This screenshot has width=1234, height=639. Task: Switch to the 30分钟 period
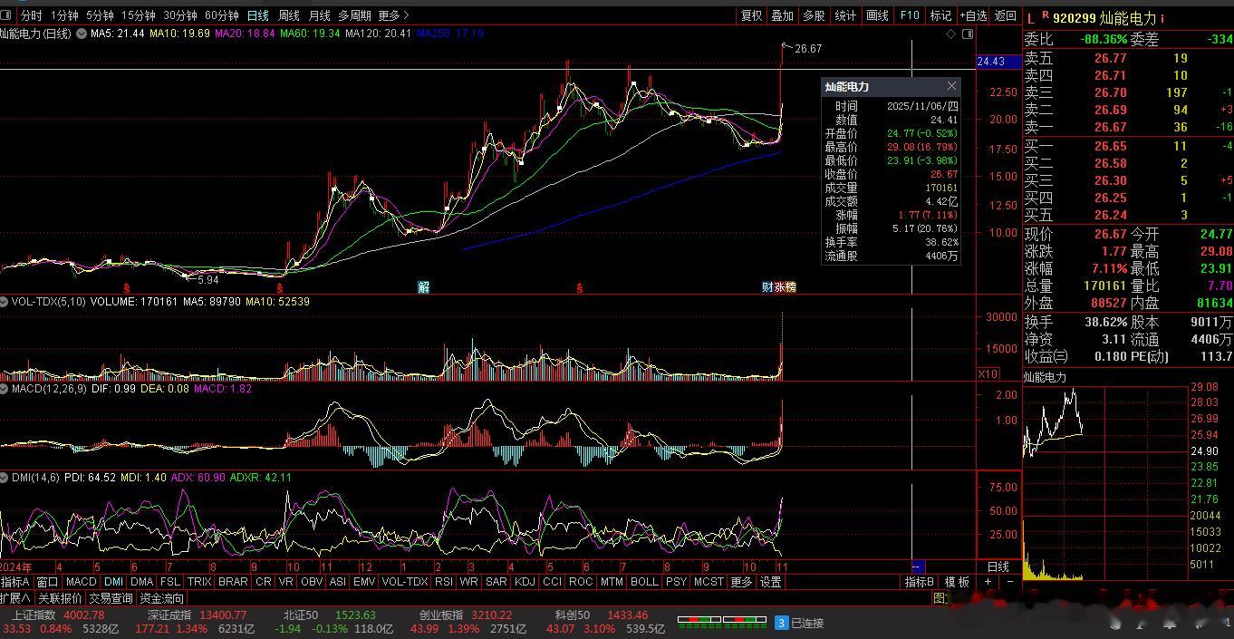point(180,15)
